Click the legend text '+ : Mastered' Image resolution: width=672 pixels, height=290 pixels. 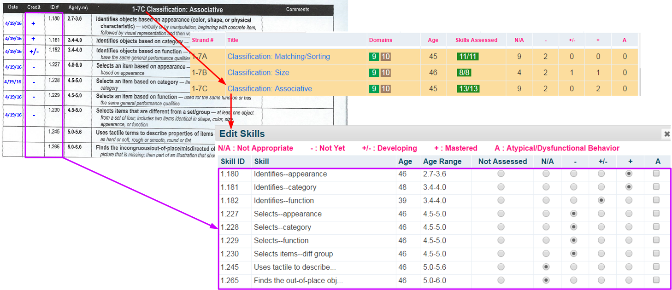[456, 148]
